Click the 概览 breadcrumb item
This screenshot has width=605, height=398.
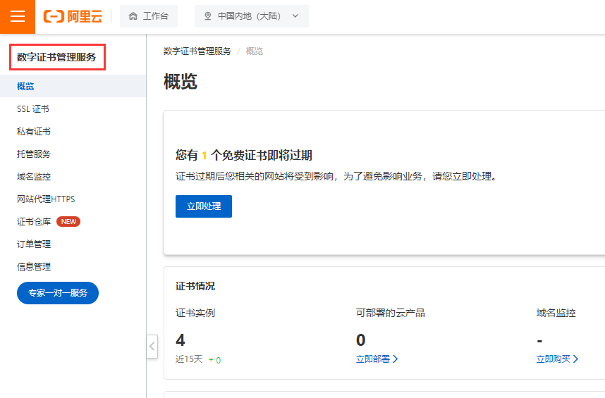[255, 51]
